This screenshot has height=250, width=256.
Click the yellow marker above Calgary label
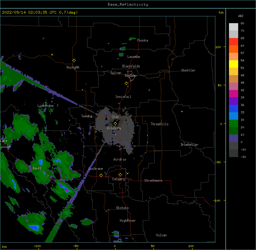(x=120, y=175)
